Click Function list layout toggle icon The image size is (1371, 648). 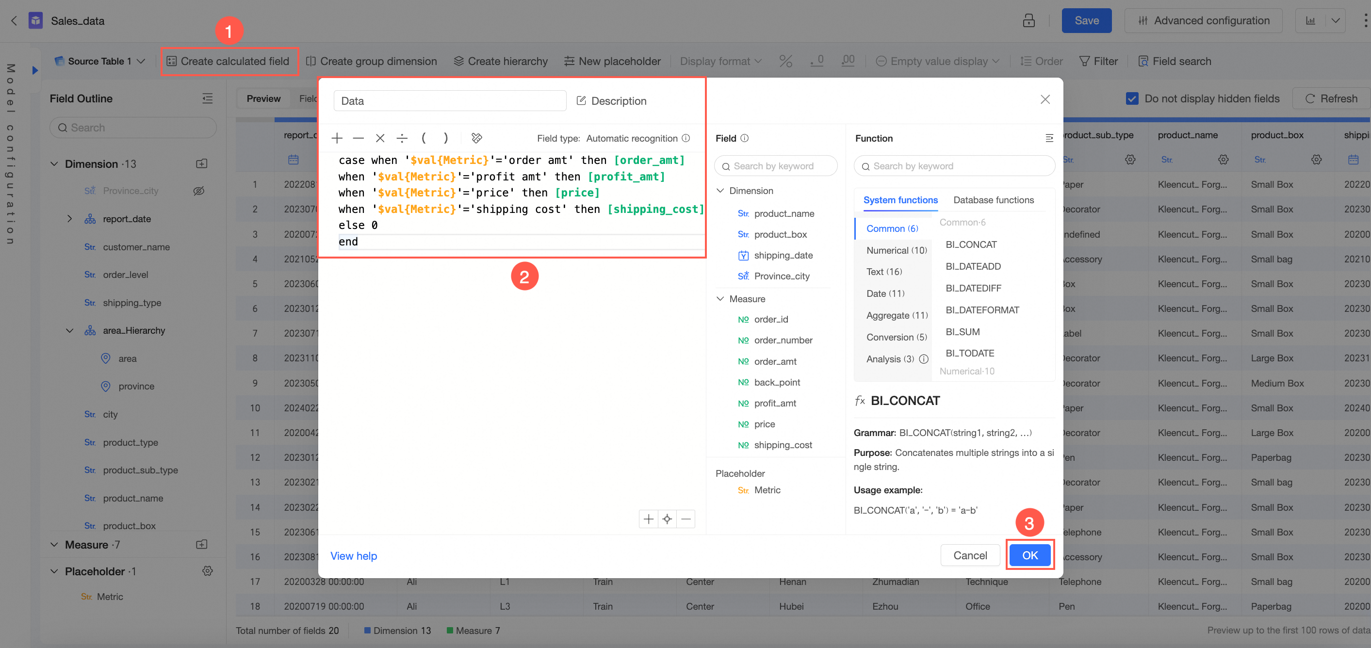(1049, 138)
